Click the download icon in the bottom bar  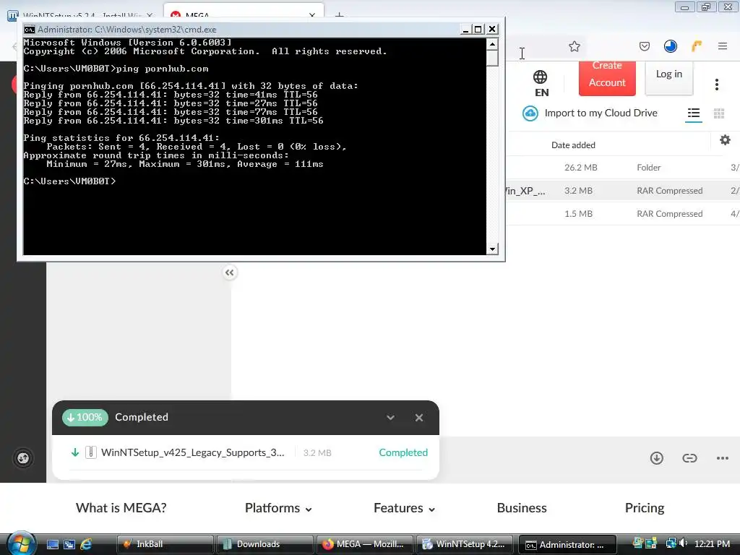tap(656, 457)
